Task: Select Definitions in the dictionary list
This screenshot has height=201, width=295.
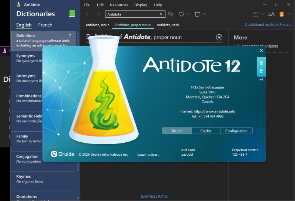Action: click(x=44, y=40)
